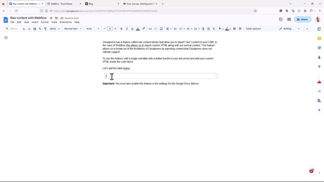The height and width of the screenshot is (182, 324).
Task: Click the Share button
Action: tap(303, 19)
